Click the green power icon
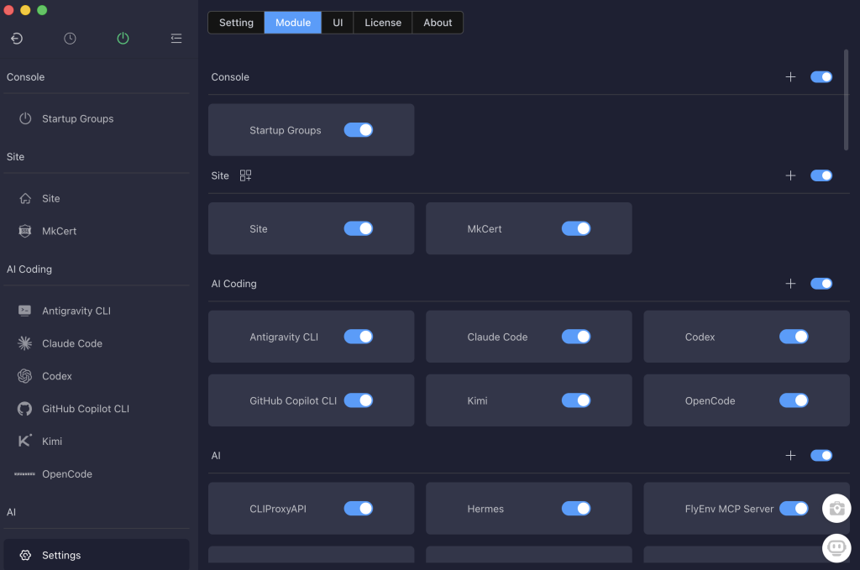 click(123, 39)
